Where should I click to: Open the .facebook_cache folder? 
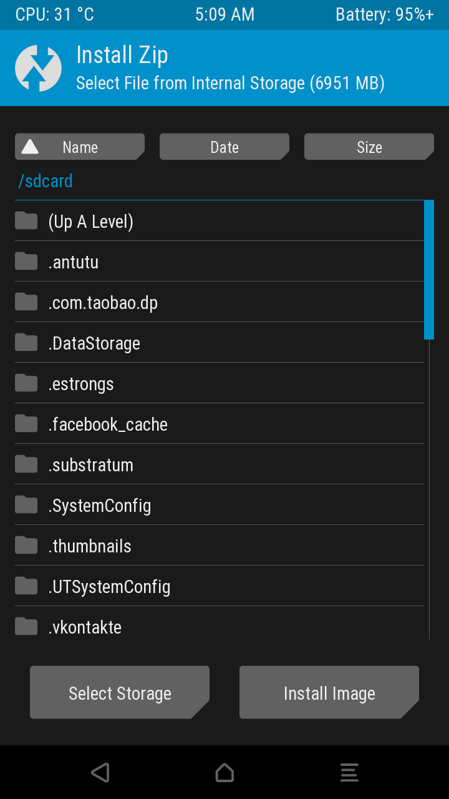pos(108,424)
